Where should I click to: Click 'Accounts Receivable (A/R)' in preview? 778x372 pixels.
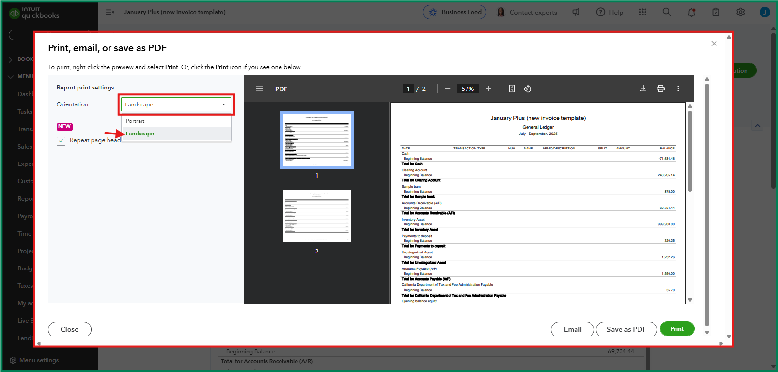tap(421, 203)
